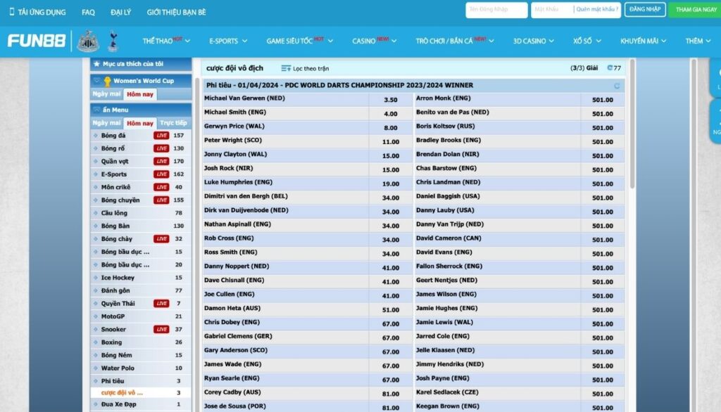This screenshot has width=721, height=412.
Task: Select the Bóng Bàn sport row
Action: (x=141, y=226)
